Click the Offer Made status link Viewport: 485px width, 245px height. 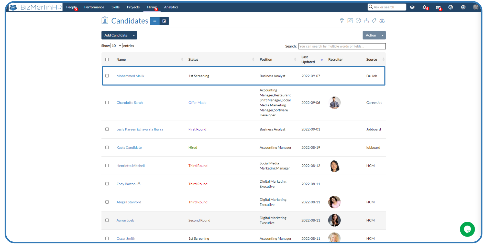point(197,103)
